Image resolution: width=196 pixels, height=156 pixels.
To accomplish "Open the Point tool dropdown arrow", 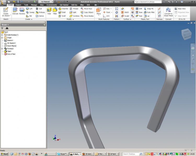I will [112, 12].
